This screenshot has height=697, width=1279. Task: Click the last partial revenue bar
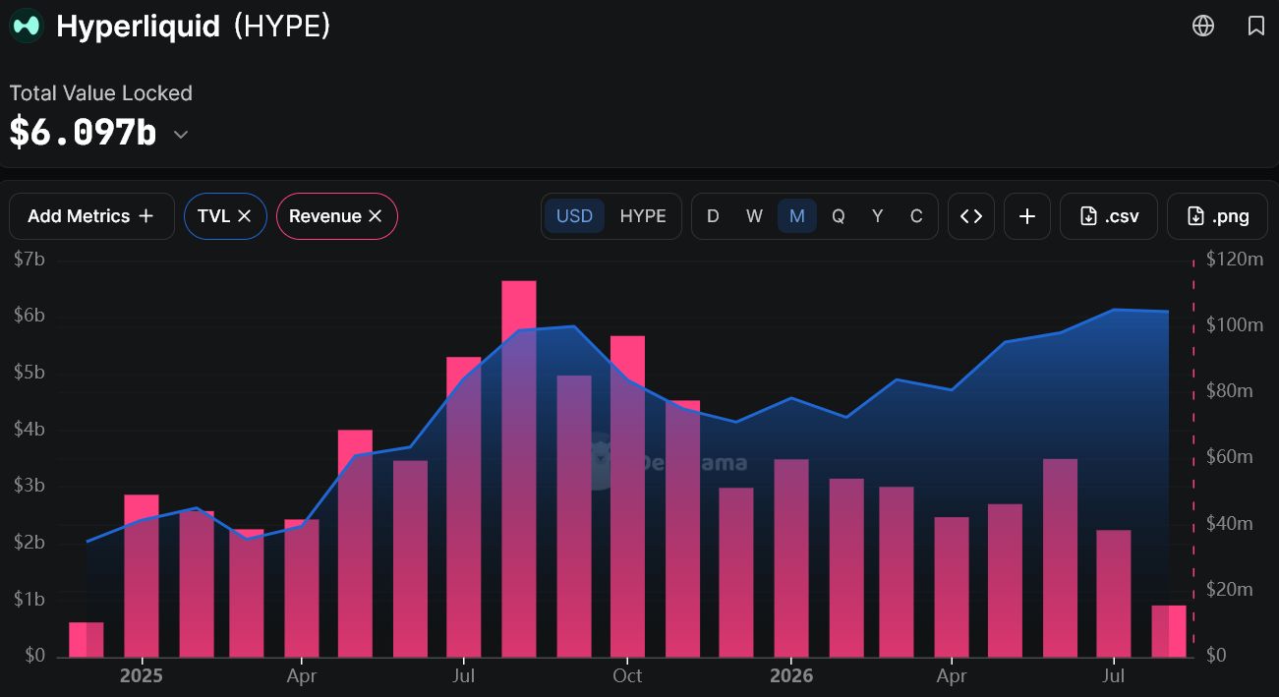click(1169, 631)
